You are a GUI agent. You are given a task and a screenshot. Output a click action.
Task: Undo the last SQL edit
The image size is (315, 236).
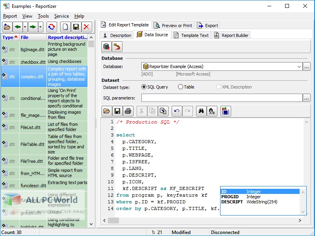tap(177, 111)
